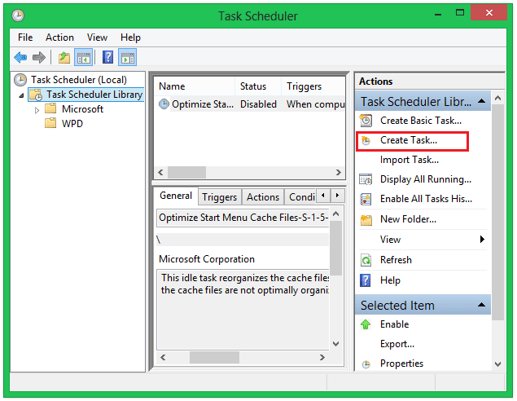Click the green Refresh icon

pyautogui.click(x=366, y=260)
